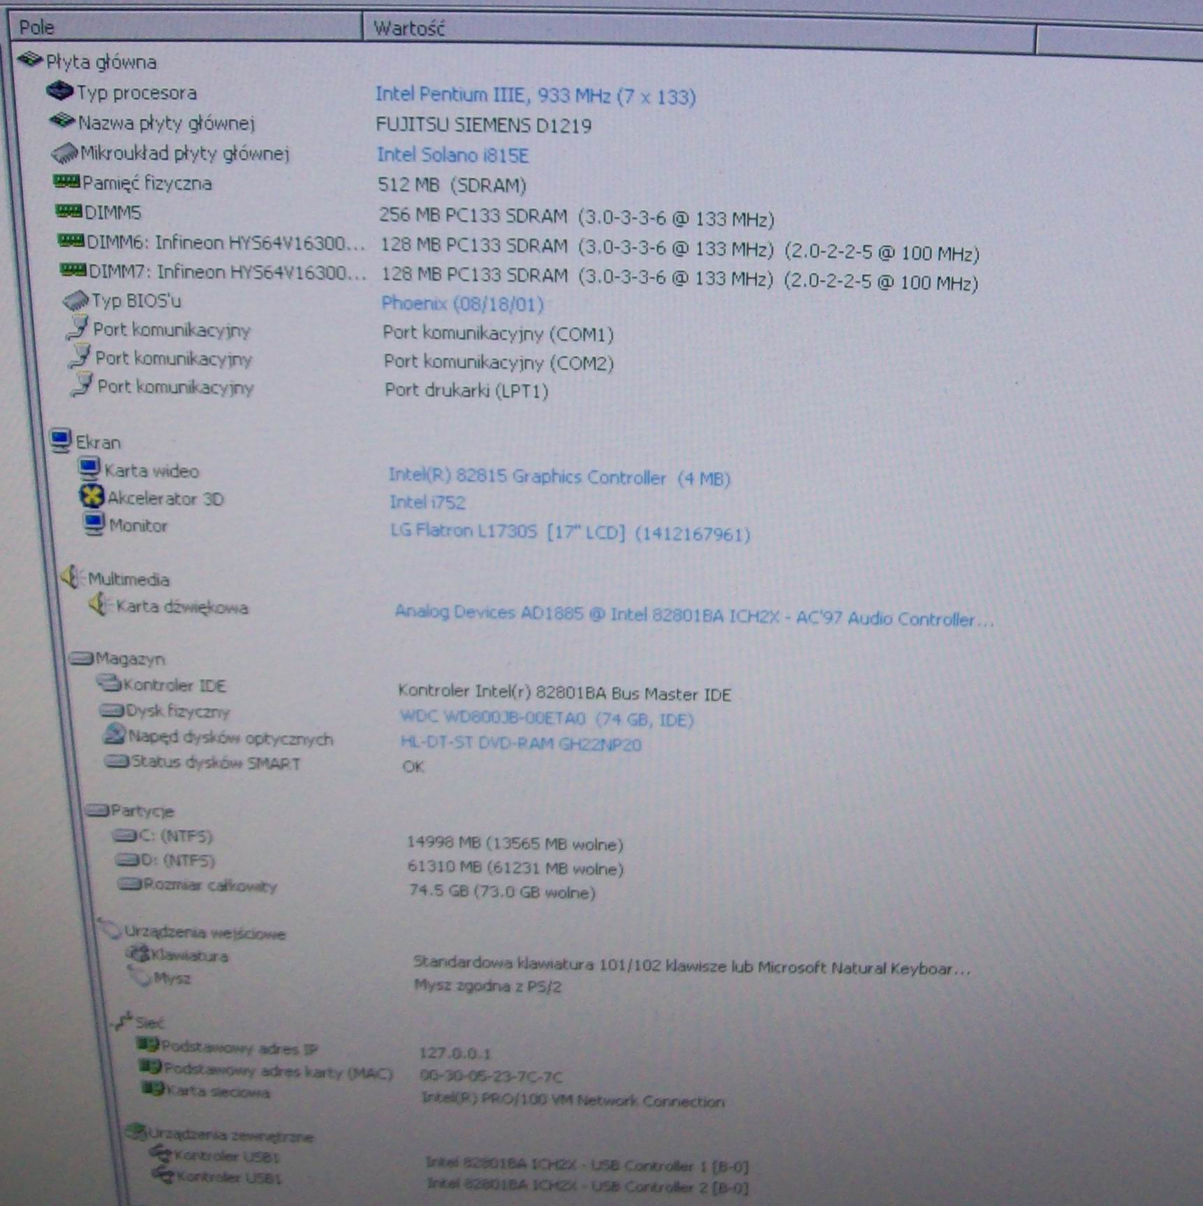Open the Analog Devices AD1885 audio link
1203x1206 pixels.
coord(694,615)
